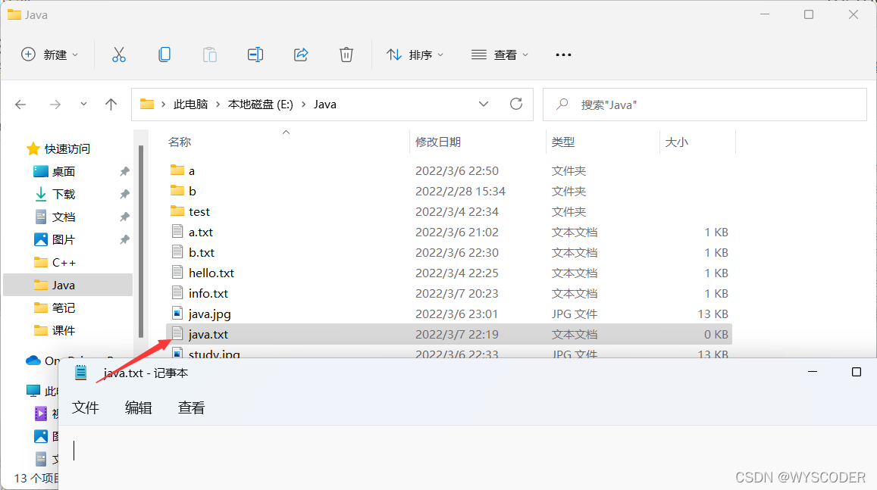The width and height of the screenshot is (877, 490).
Task: Expand the 排序 (Sort) dropdown
Action: pos(415,54)
